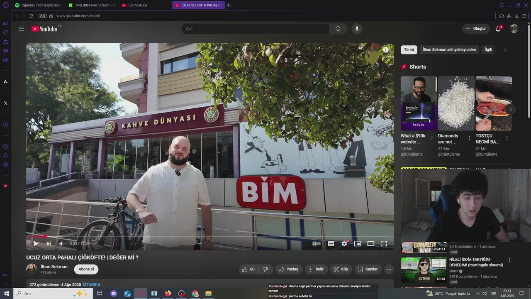Toggle the browser VPN badge
Image resolution: width=531 pixels, height=299 pixels.
pyautogui.click(x=42, y=16)
